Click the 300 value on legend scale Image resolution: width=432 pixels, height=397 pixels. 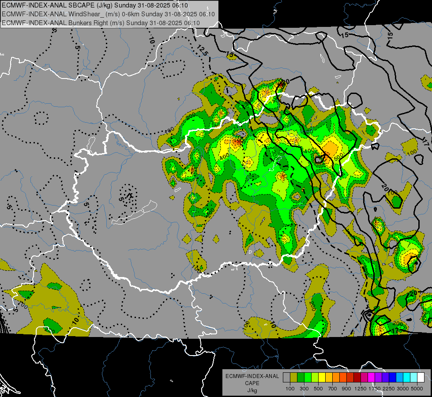[x=304, y=389]
